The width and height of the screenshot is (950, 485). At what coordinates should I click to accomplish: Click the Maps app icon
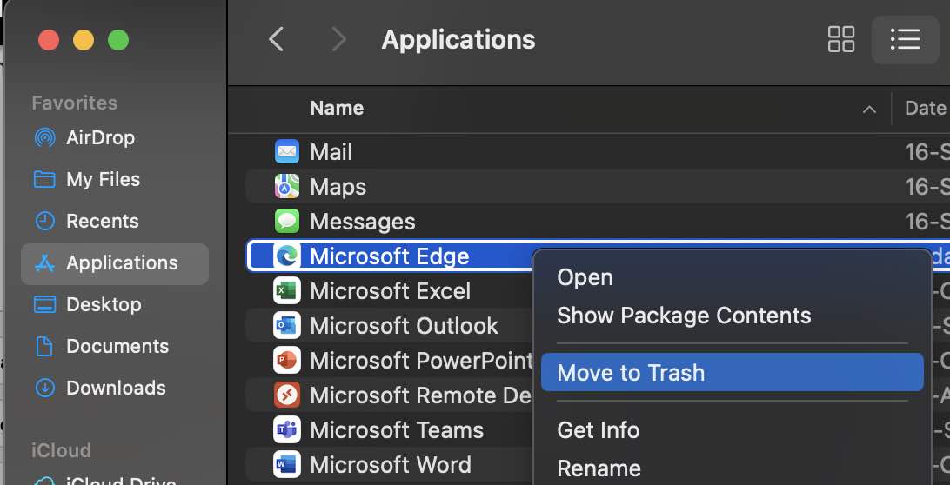(287, 187)
